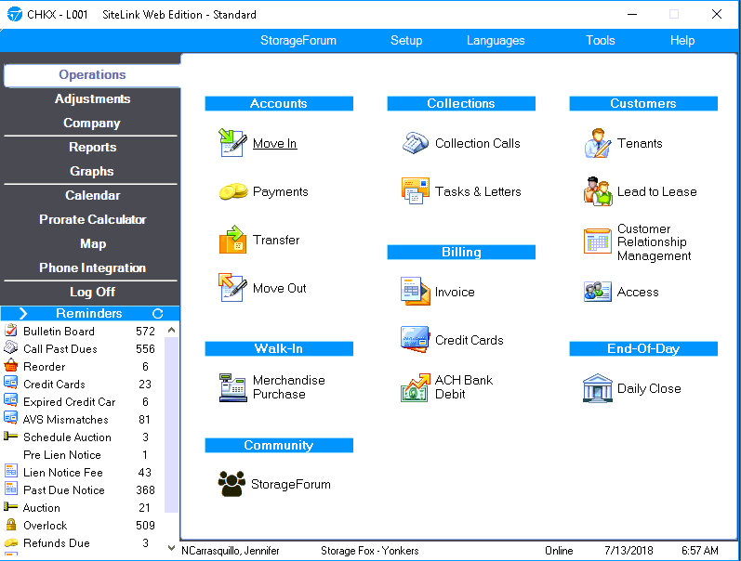
Task: Click the Schedule Auction gavel icon
Action: point(10,437)
